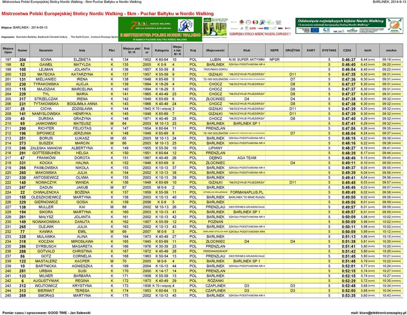
Task: Click club BARLINEK TO MNIE RUSZA
Action: [247, 198]
